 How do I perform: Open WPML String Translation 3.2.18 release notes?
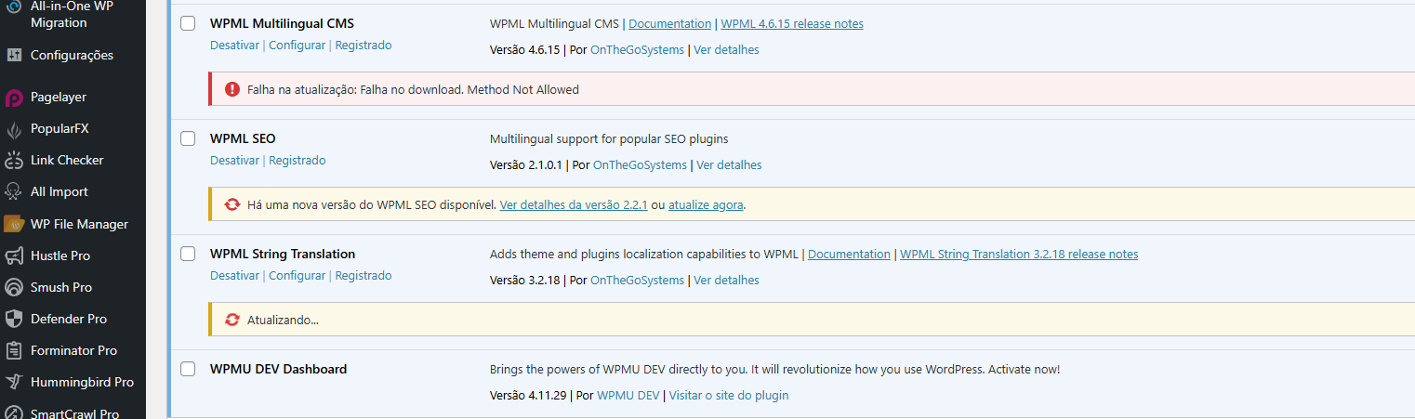(1019, 254)
